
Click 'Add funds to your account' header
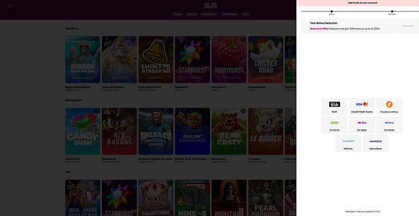pyautogui.click(x=363, y=3)
